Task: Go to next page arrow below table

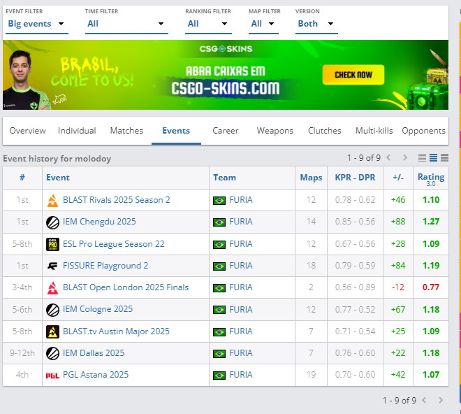Action: tap(441, 400)
